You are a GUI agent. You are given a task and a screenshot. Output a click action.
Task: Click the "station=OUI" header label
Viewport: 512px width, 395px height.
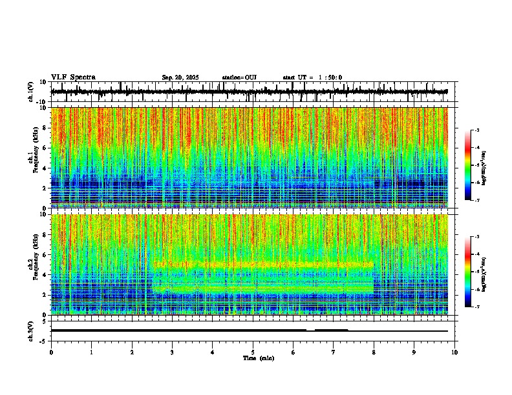pyautogui.click(x=239, y=77)
